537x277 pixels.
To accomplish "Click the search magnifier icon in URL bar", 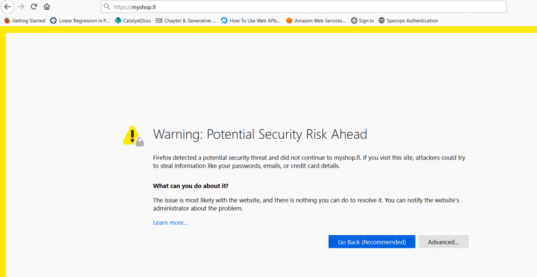I will (x=107, y=7).
